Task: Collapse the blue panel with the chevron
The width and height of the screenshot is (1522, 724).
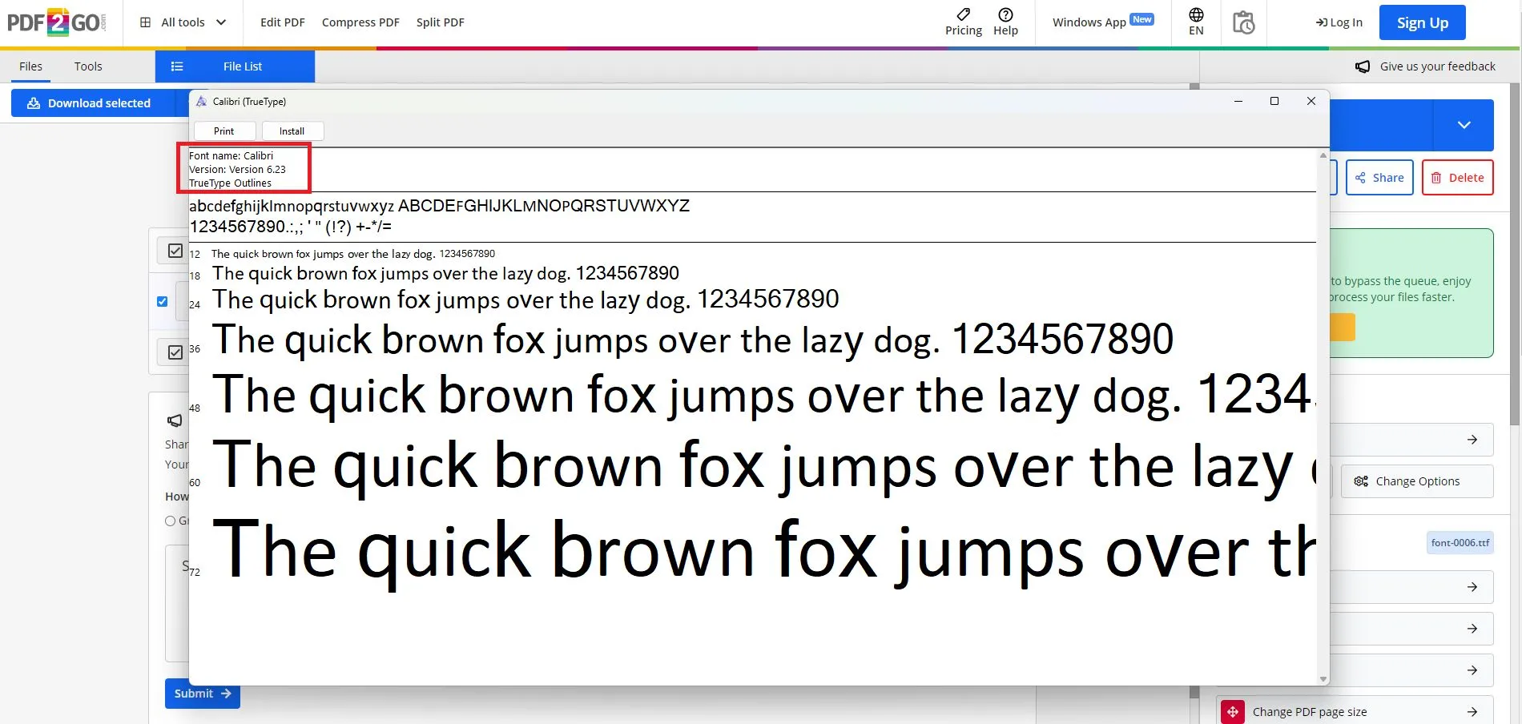Action: [1464, 125]
